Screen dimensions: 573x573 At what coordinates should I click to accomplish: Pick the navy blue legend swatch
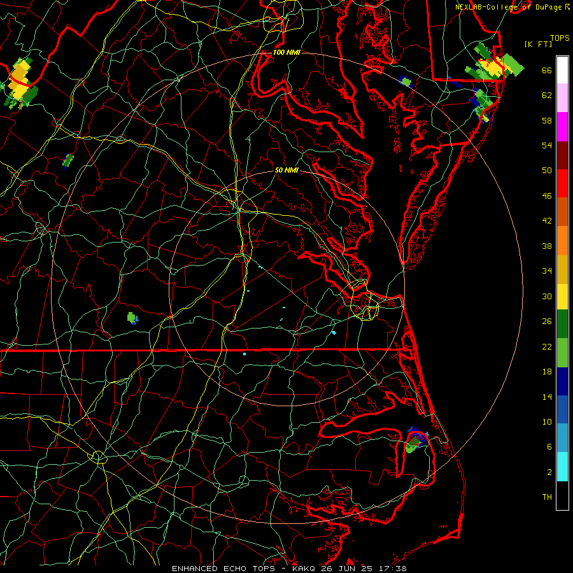point(562,381)
